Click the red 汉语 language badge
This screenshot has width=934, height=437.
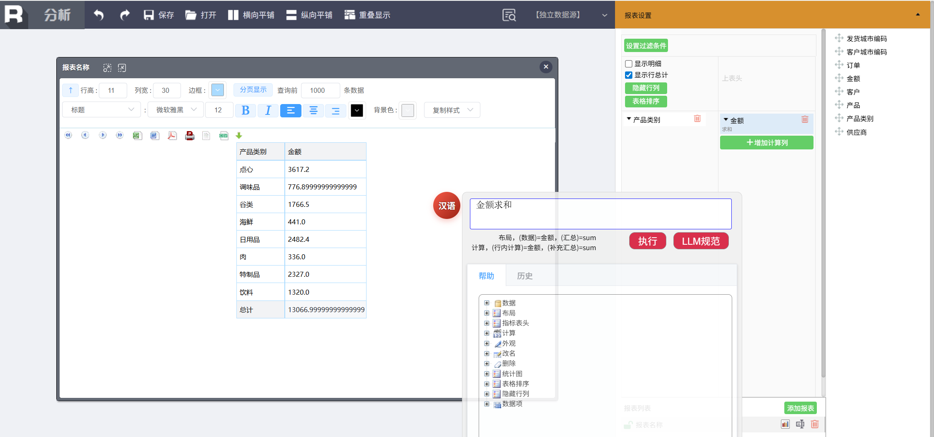tap(447, 206)
